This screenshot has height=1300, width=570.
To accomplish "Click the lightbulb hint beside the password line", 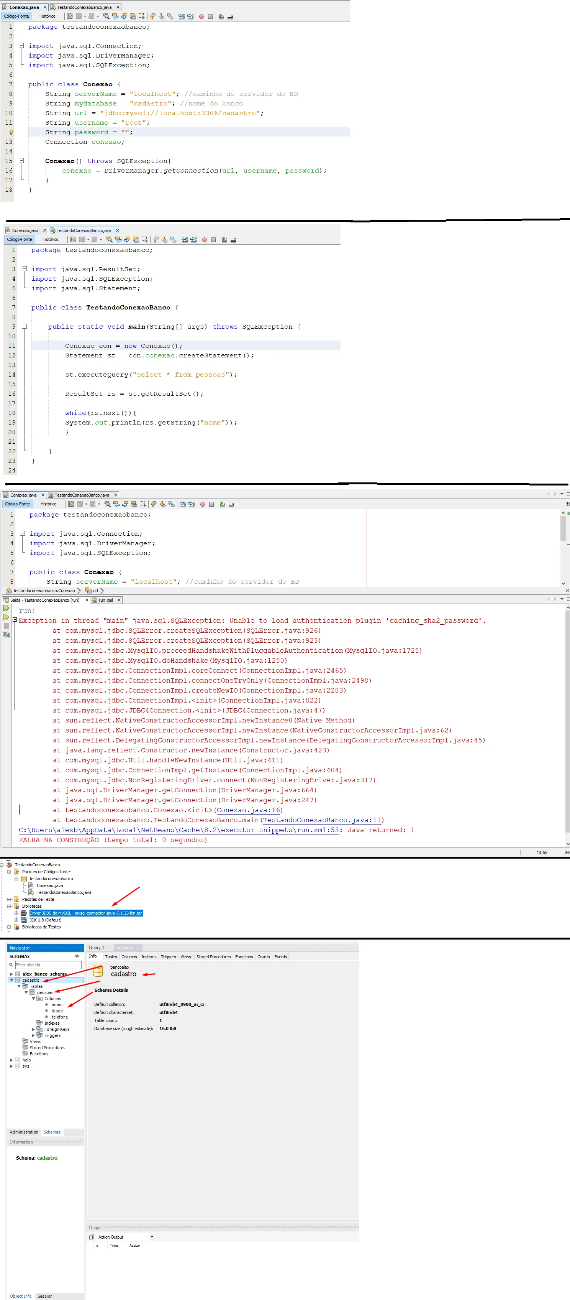I will (11, 132).
